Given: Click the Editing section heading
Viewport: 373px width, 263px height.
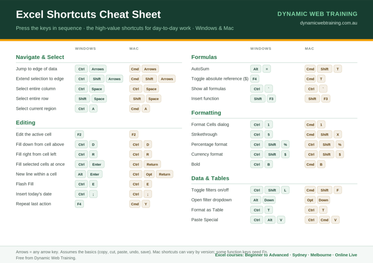Looking at the screenshot, I should [25, 123].
